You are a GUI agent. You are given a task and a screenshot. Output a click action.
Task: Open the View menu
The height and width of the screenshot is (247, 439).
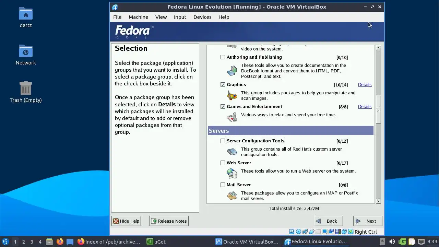161,17
